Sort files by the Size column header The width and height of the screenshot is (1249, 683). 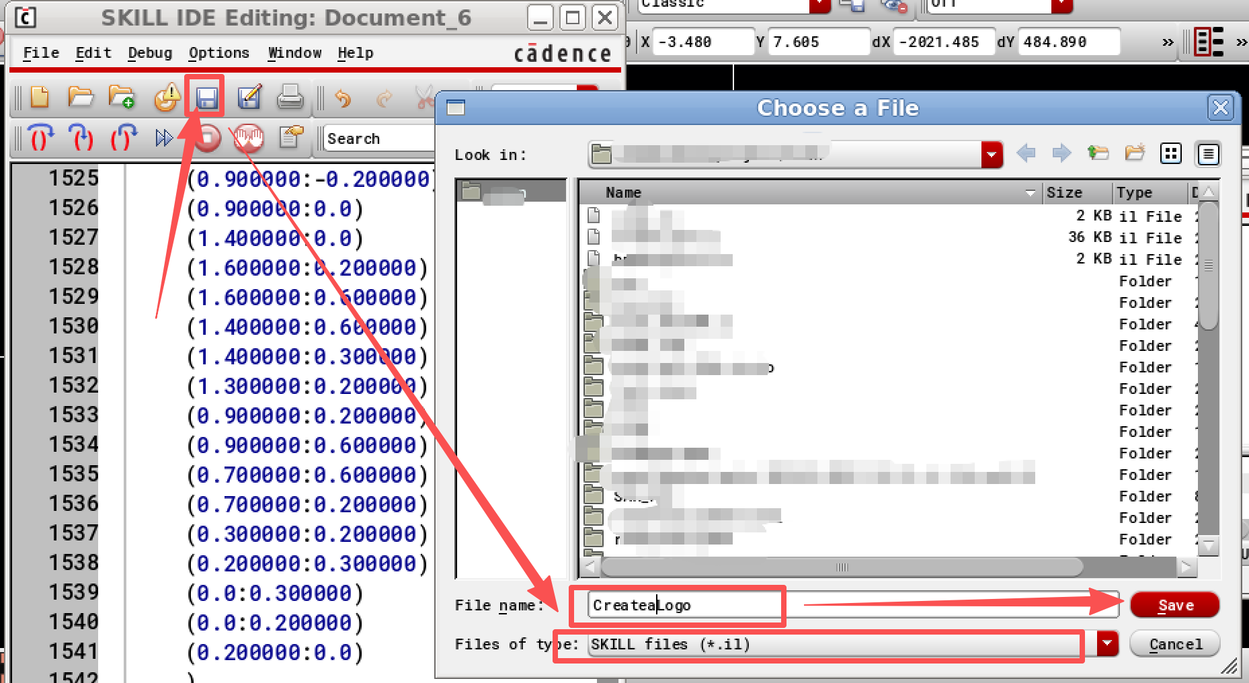(1077, 192)
